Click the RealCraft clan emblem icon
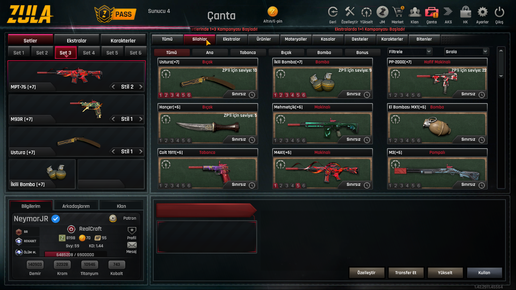 pyautogui.click(x=71, y=229)
